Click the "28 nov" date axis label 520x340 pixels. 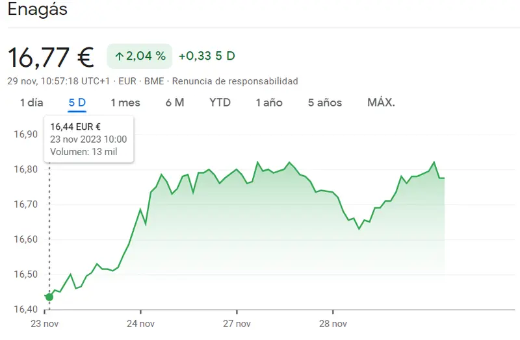pyautogui.click(x=333, y=322)
